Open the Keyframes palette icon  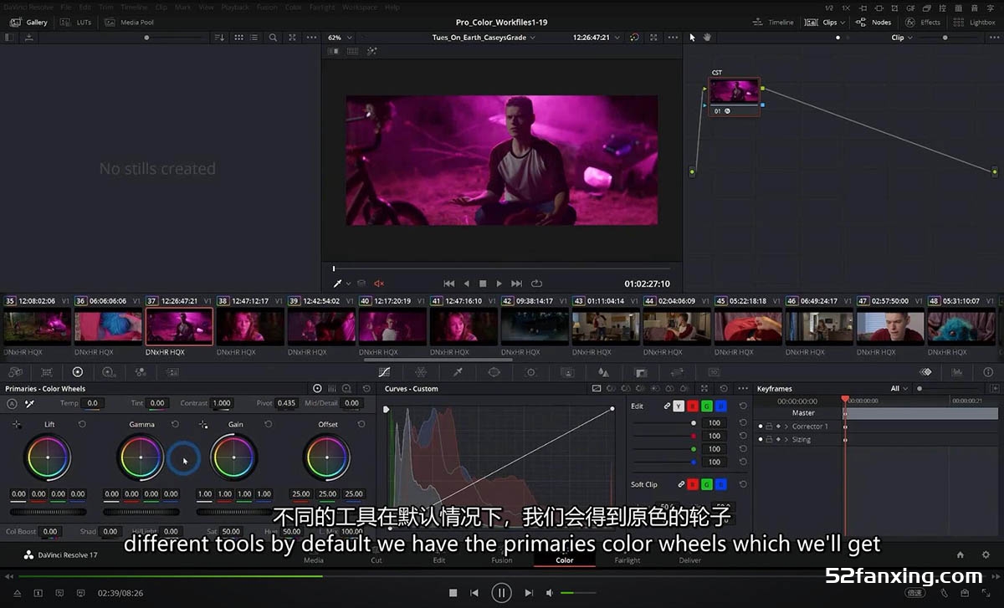tap(926, 372)
